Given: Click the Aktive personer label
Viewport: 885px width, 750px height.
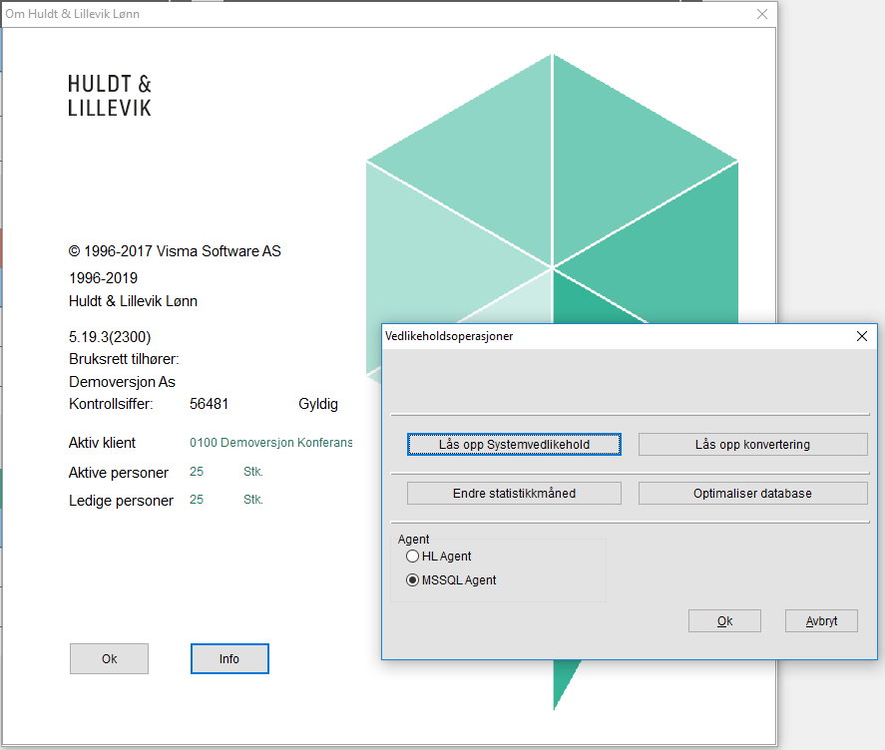Looking at the screenshot, I should [119, 473].
